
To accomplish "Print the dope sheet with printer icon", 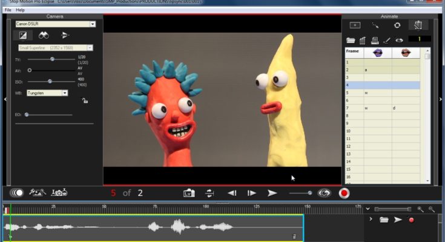I will pyautogui.click(x=375, y=41).
